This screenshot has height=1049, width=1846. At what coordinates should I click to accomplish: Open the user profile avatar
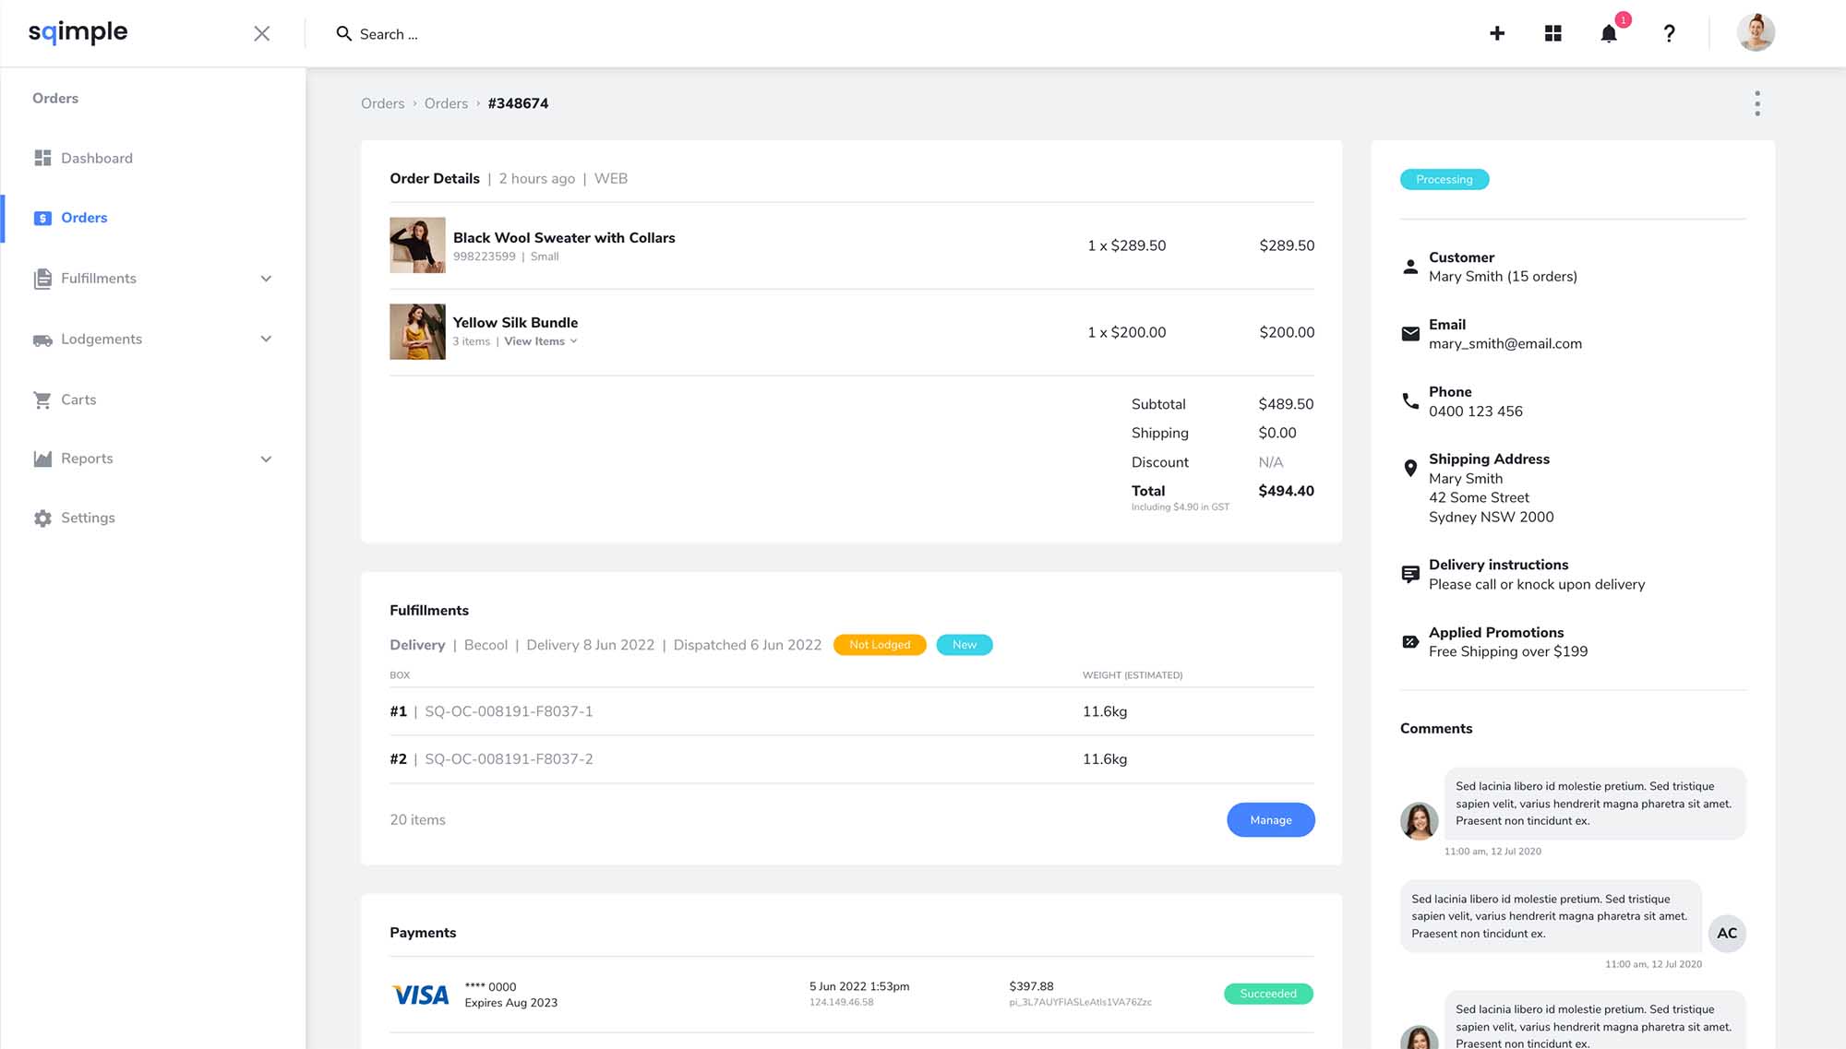click(x=1755, y=33)
